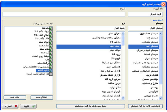Image resolution: width=167 pixels, height=112 pixels.
Task: Click the green checkmark on تایید button
Action: pos(34,106)
